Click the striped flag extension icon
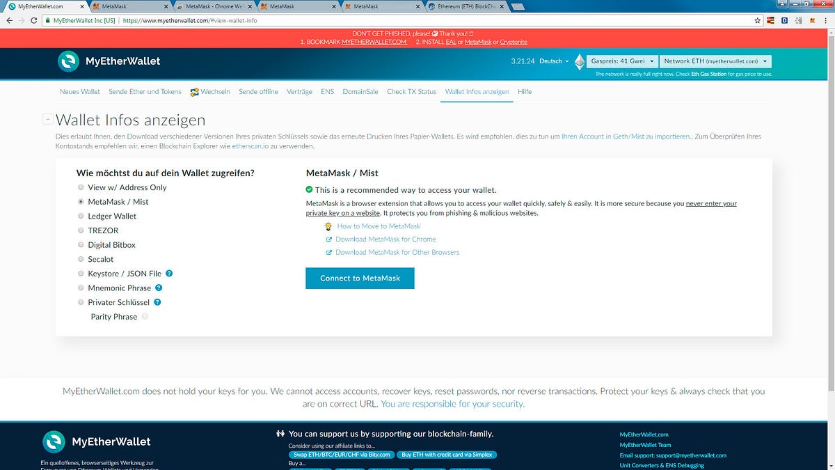Viewport: 835px width, 470px height. (x=771, y=20)
